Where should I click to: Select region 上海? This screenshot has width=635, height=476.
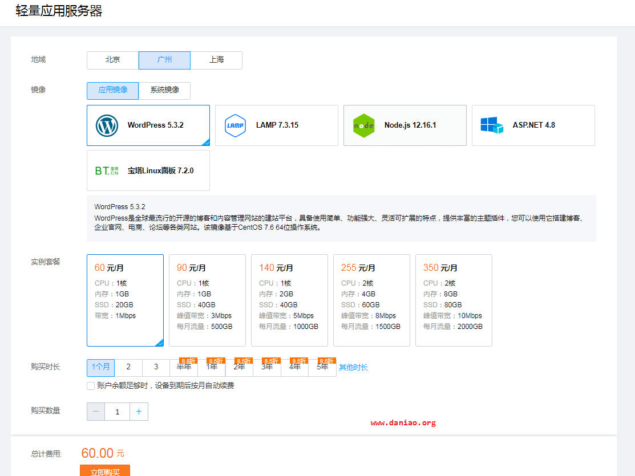[x=216, y=60]
